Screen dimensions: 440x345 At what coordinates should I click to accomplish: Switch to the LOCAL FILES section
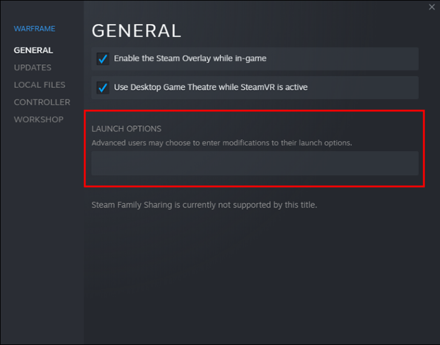coord(40,85)
